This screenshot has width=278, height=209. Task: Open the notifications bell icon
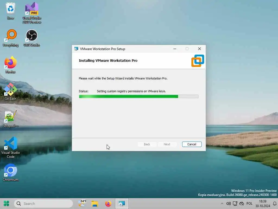(x=275, y=204)
